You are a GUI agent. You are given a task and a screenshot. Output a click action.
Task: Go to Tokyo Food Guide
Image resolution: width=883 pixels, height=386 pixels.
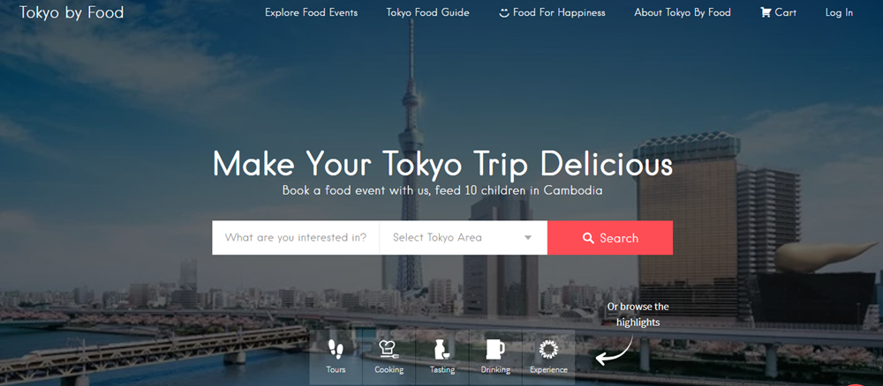tap(428, 12)
